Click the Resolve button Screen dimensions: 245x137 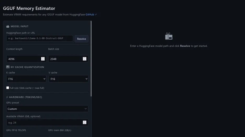pyautogui.click(x=81, y=39)
